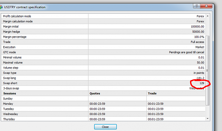Click the Sessions column header
Screen dimensions: 222x131
(x=10, y=93)
